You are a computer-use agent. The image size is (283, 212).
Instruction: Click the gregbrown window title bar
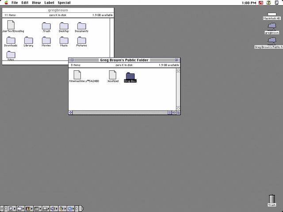[x=58, y=10]
